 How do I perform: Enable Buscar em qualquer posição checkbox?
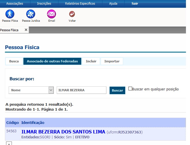[x=130, y=89]
